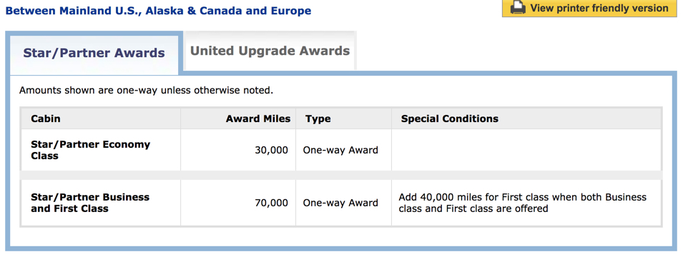683x257 pixels.
Task: Switch to United Upgrade Awards tab
Action: click(270, 51)
